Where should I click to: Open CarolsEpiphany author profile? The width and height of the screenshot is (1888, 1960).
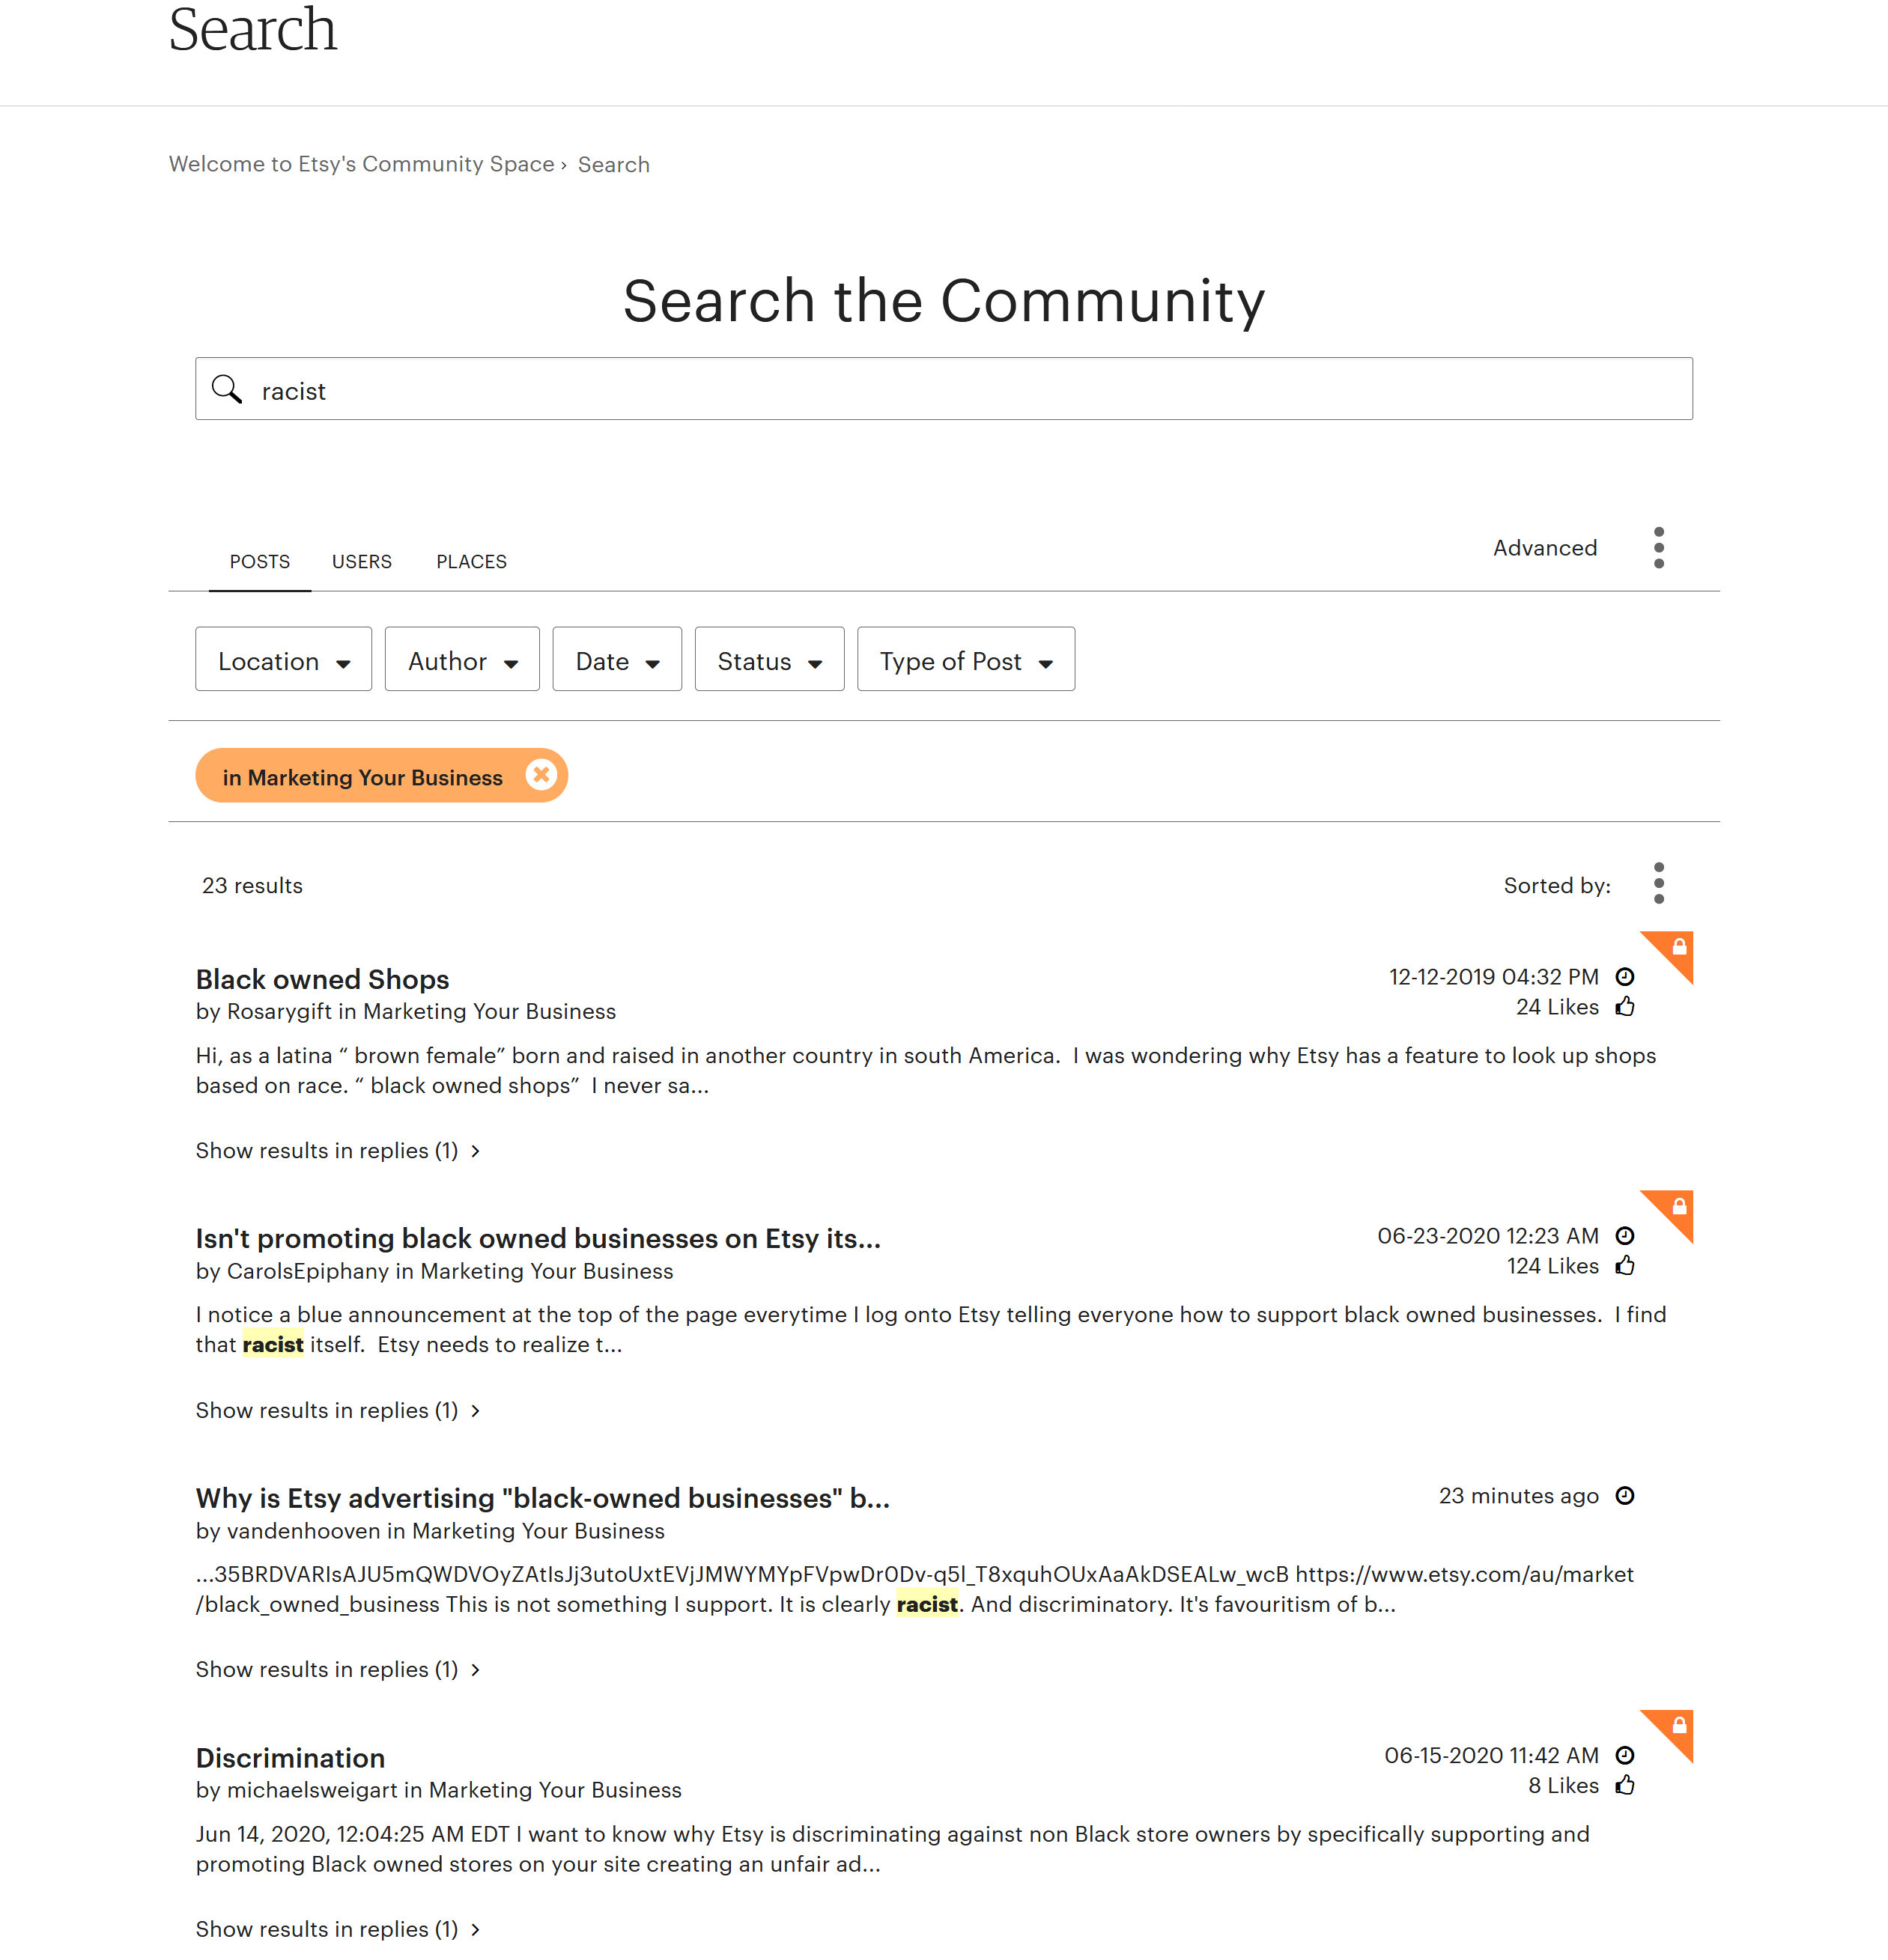[308, 1272]
